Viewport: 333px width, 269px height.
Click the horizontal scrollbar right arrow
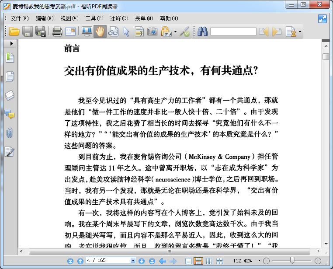coord(318,251)
